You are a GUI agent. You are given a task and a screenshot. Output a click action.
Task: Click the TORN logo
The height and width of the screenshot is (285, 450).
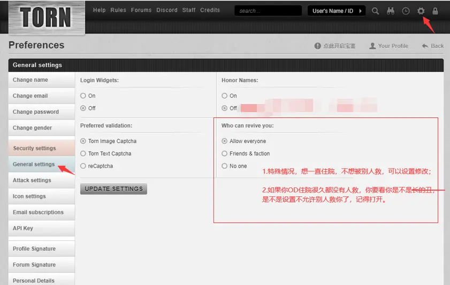pos(45,17)
